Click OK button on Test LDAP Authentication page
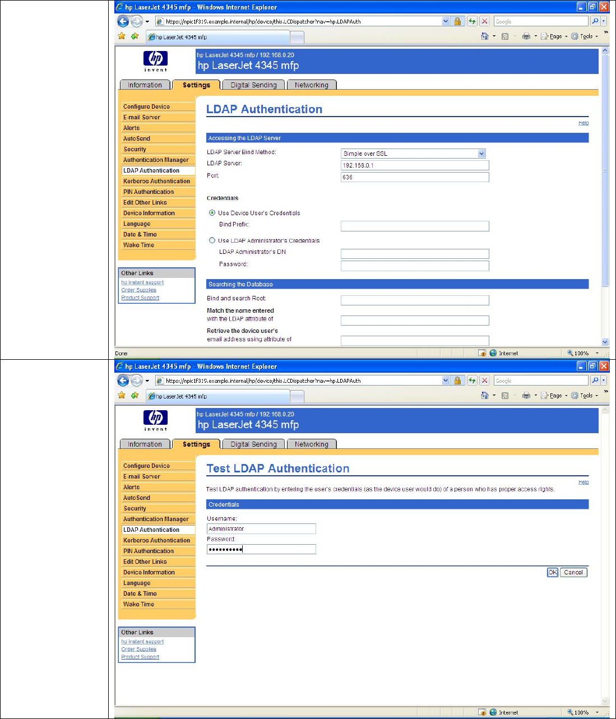This screenshot has width=616, height=719. pyautogui.click(x=553, y=572)
